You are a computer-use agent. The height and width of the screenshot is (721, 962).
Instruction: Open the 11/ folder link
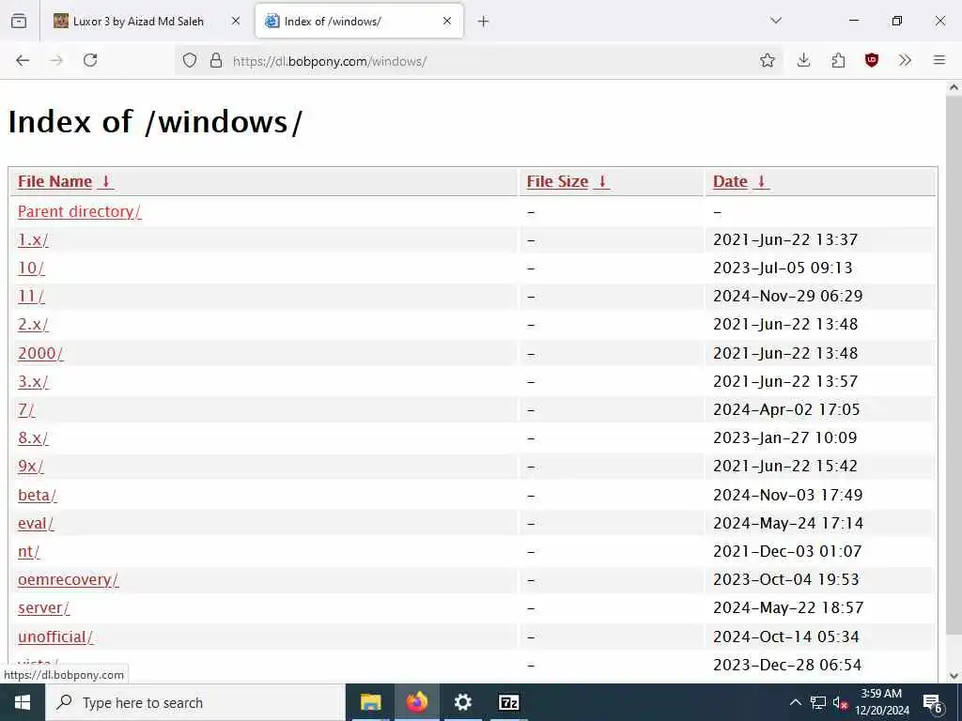click(x=31, y=296)
